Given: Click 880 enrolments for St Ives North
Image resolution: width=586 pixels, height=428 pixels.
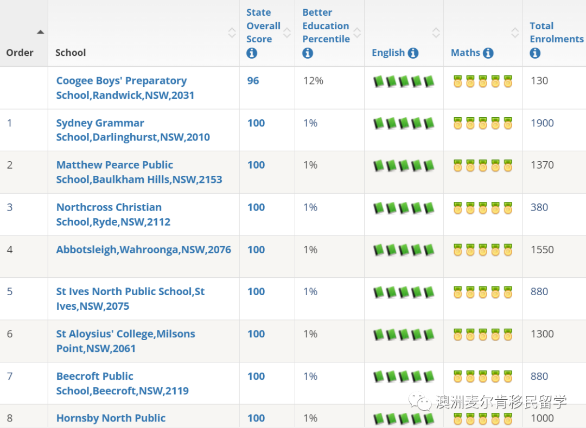Looking at the screenshot, I should (539, 292).
